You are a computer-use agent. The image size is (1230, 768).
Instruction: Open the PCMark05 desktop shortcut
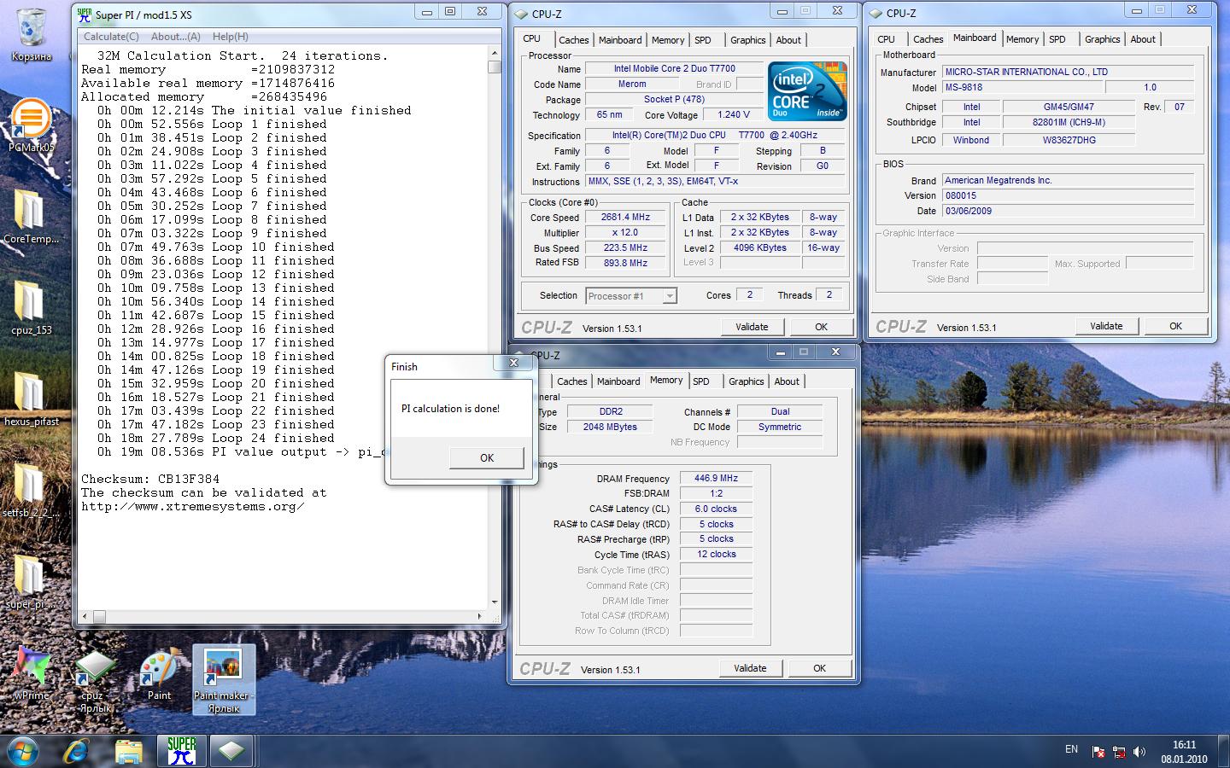[x=32, y=125]
